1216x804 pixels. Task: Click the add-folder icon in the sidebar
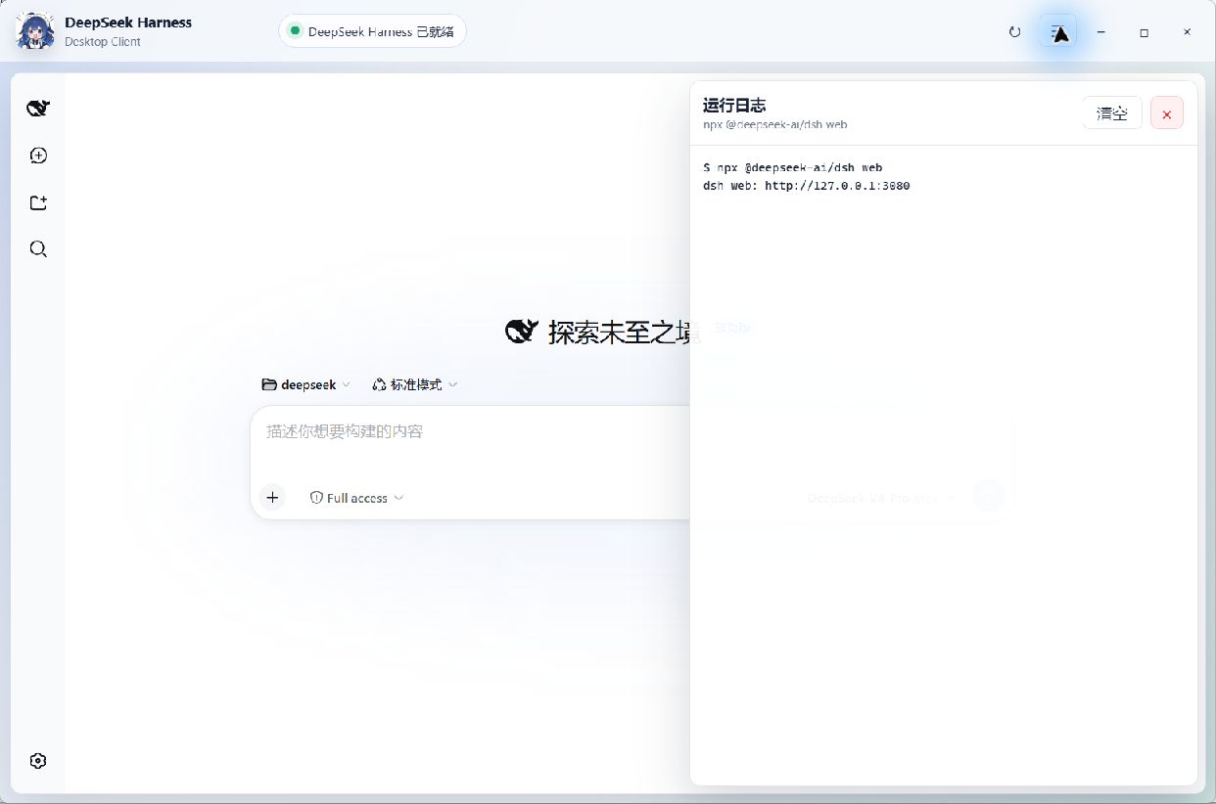[x=38, y=202]
